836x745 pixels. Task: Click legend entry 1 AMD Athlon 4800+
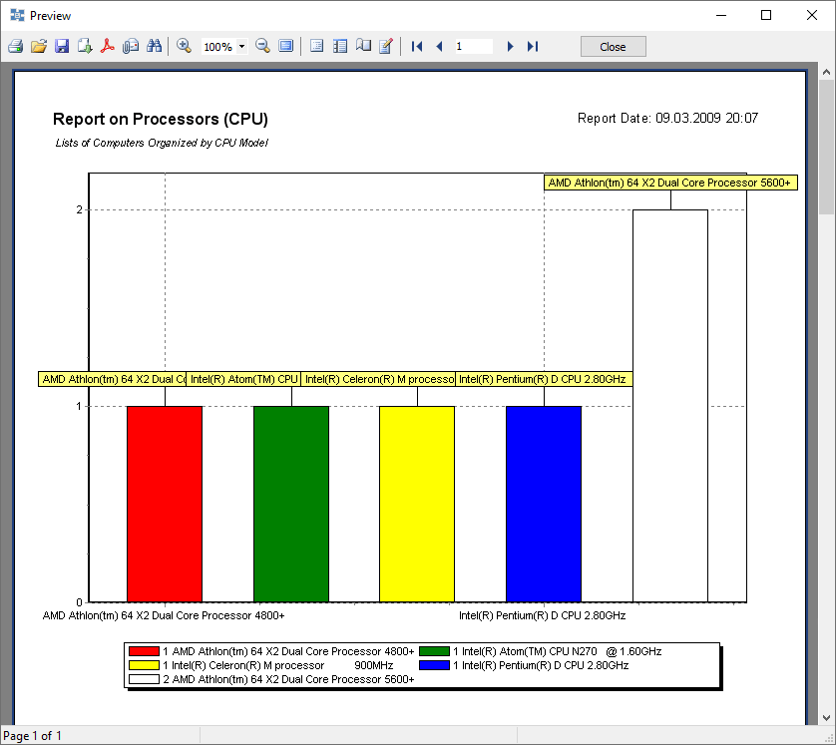(288, 651)
